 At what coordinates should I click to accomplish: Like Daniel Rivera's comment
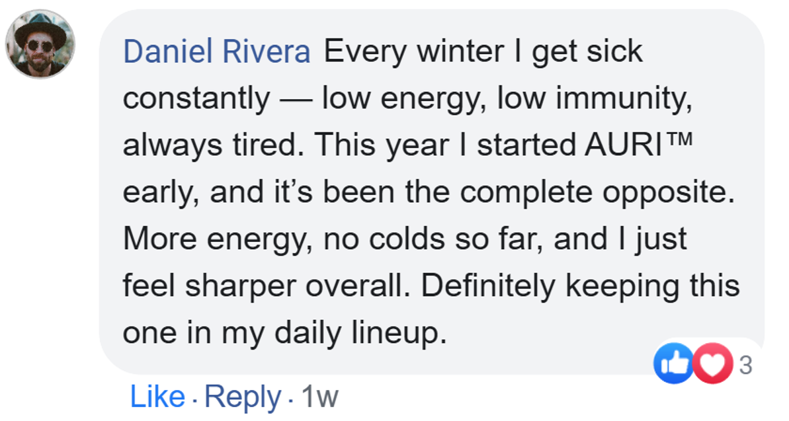point(157,397)
